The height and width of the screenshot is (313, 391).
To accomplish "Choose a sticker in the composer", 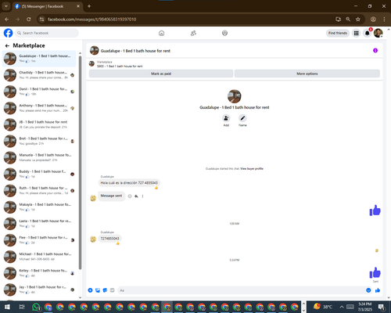I will point(105,290).
